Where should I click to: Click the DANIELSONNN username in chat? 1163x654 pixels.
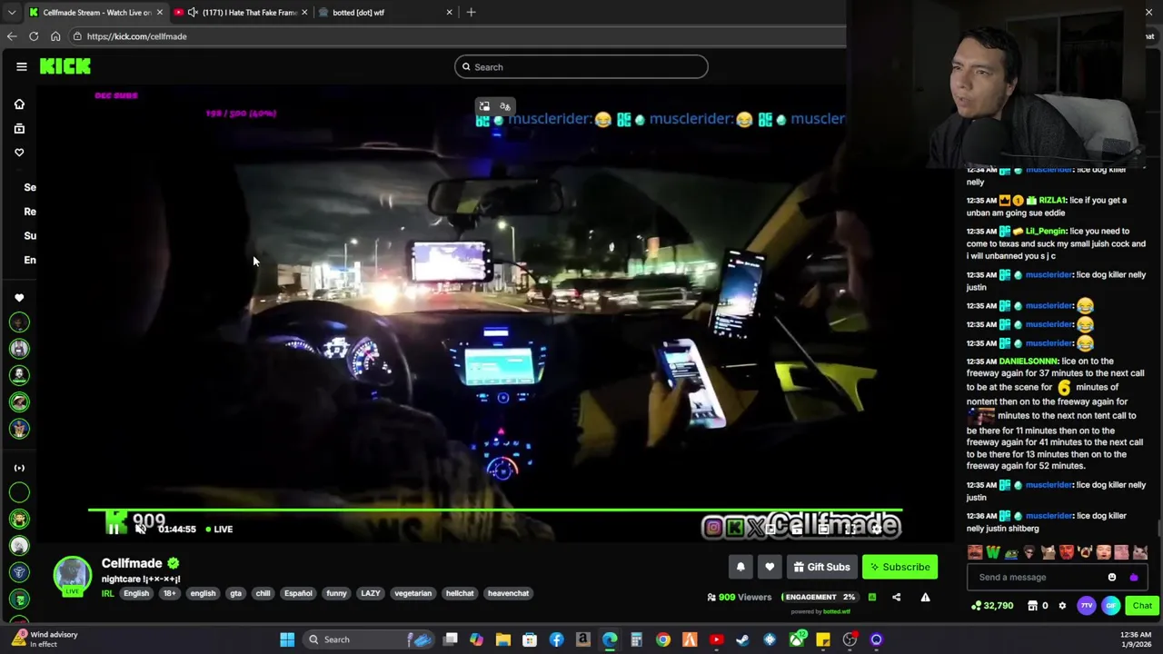1029,362
